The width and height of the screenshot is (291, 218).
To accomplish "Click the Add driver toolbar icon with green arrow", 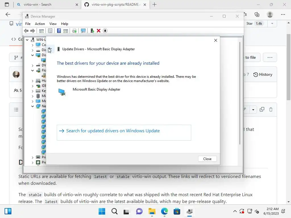I will coord(92,31).
